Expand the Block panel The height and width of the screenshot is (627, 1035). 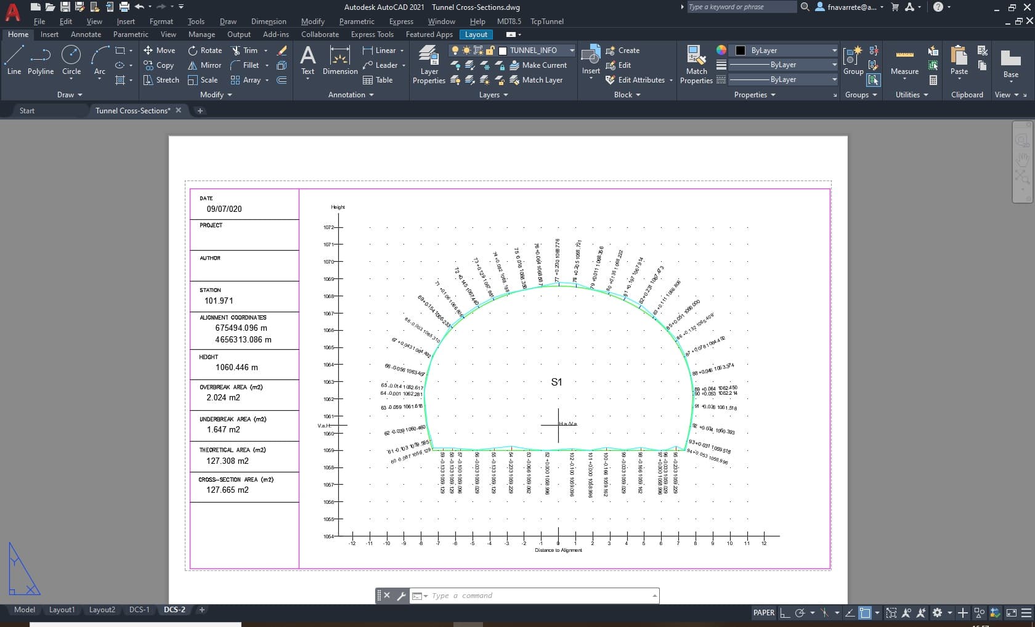(627, 95)
